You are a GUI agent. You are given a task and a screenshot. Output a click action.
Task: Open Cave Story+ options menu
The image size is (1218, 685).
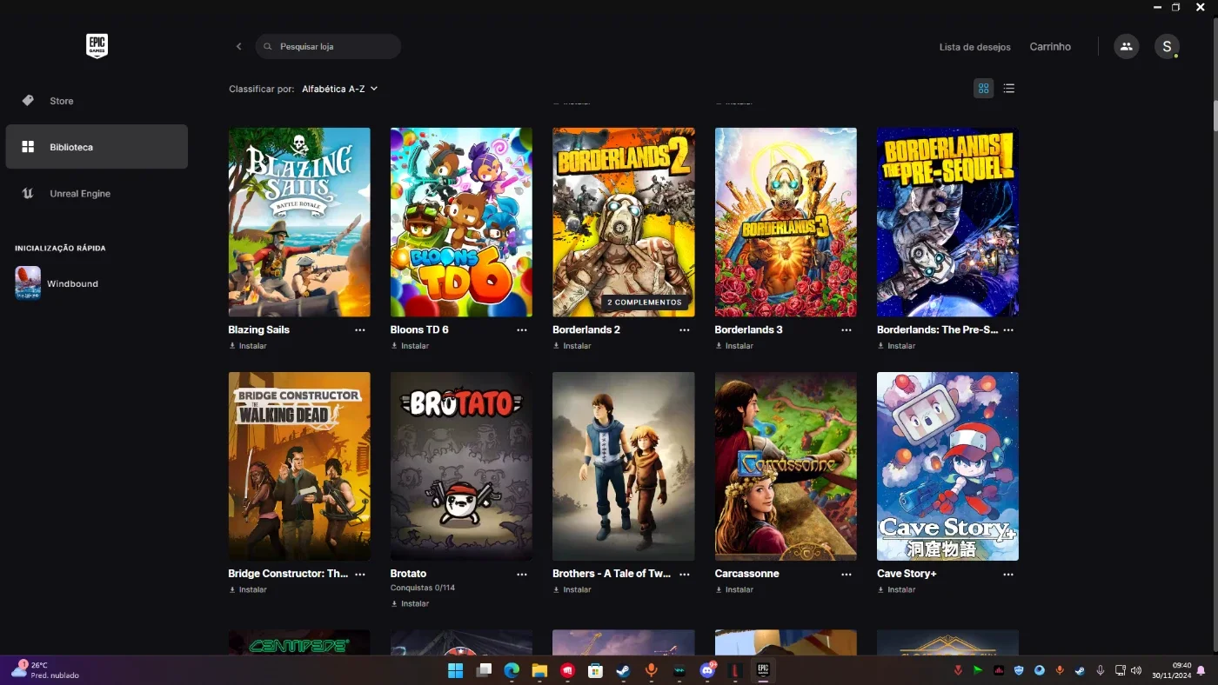click(x=1008, y=575)
